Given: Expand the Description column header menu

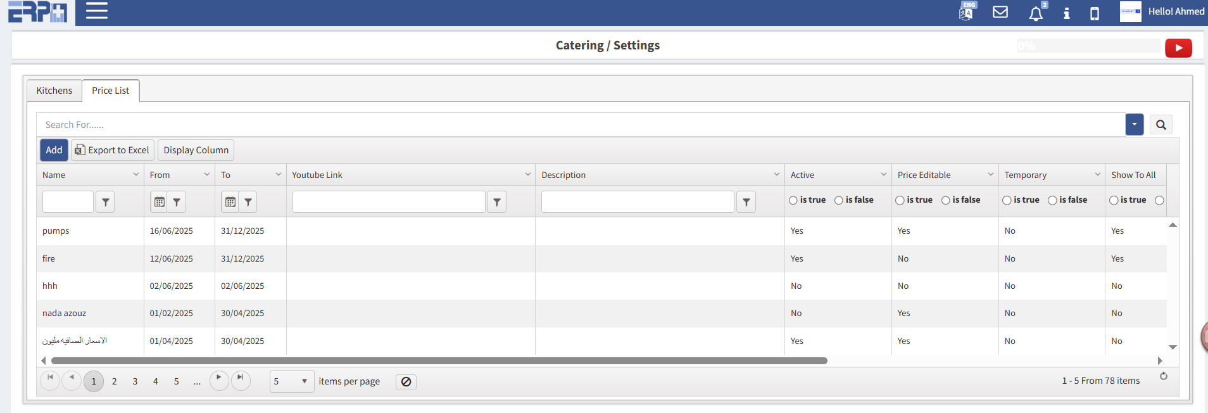Looking at the screenshot, I should (x=777, y=175).
